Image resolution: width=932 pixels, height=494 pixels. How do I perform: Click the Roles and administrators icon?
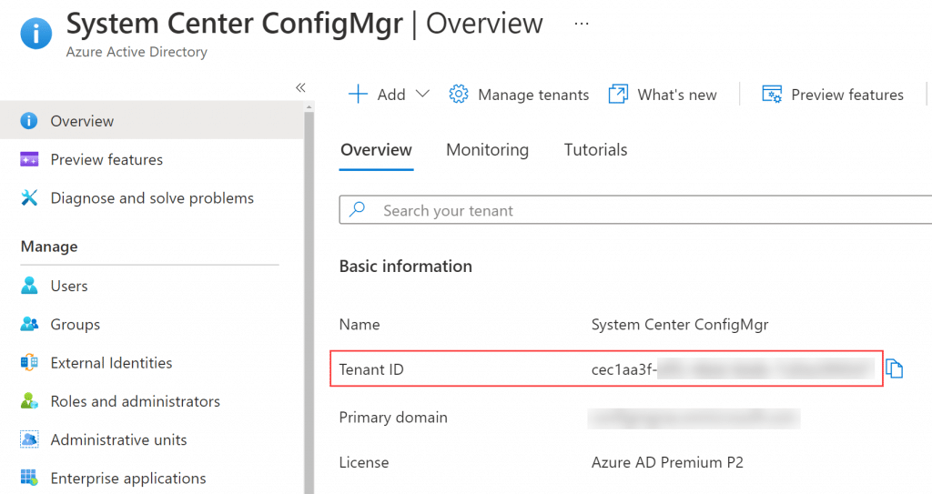pos(29,401)
